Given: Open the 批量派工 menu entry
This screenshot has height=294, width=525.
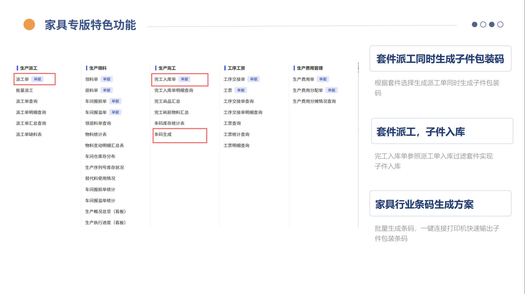Looking at the screenshot, I should click(25, 90).
